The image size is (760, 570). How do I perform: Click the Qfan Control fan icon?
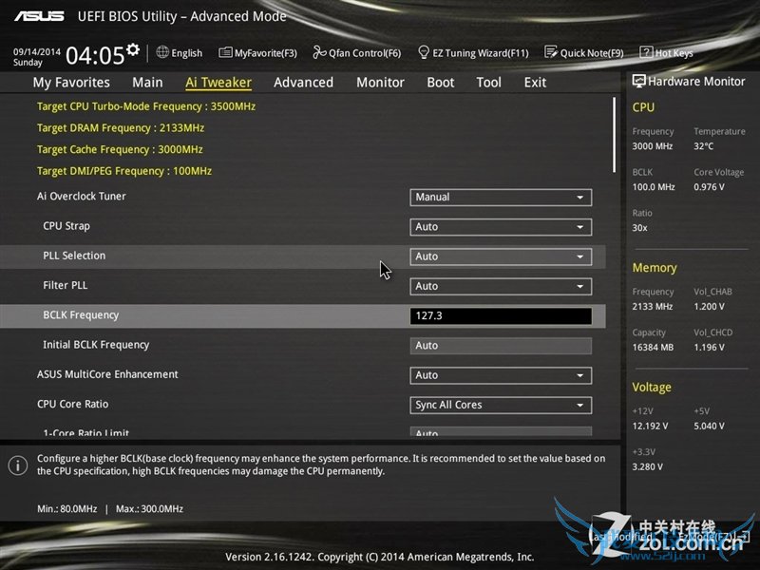(x=319, y=52)
